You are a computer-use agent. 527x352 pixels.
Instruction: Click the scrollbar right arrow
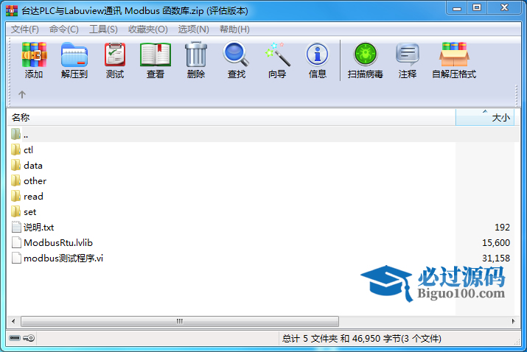[513, 321]
